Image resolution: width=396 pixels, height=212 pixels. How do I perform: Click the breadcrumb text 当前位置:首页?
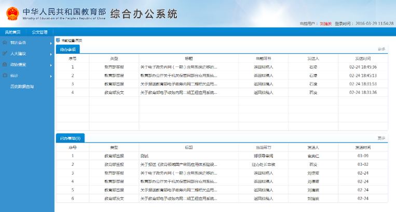point(72,40)
